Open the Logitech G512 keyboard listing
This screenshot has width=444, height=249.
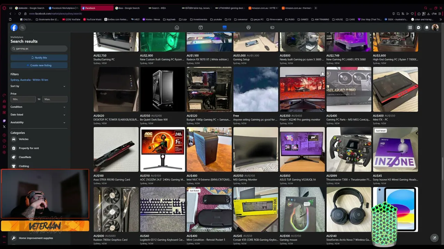coord(162,216)
